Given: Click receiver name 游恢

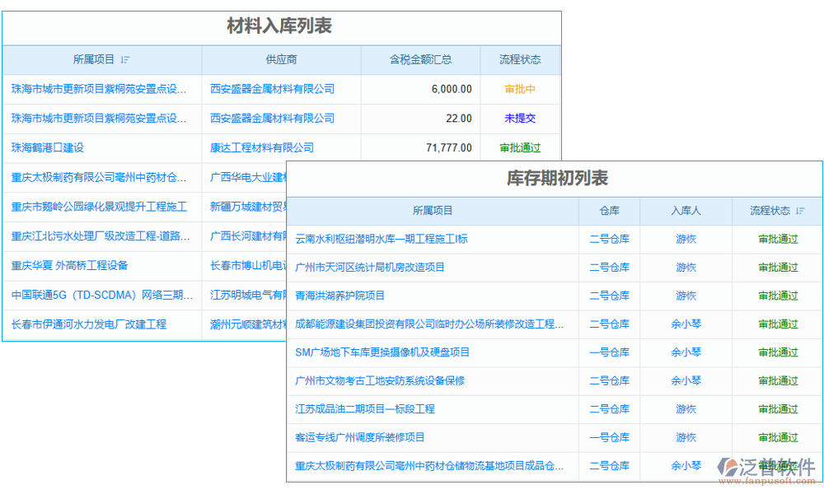Looking at the screenshot, I should (686, 239).
